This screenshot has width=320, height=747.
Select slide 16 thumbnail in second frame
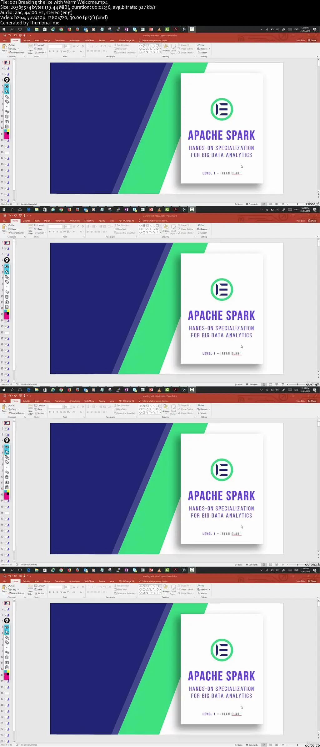point(7,333)
